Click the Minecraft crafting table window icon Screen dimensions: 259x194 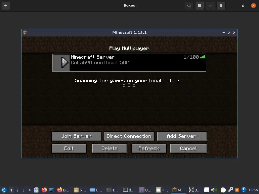tap(25, 33)
